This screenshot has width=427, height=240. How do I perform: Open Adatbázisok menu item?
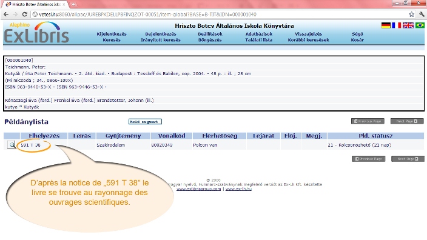pos(259,34)
